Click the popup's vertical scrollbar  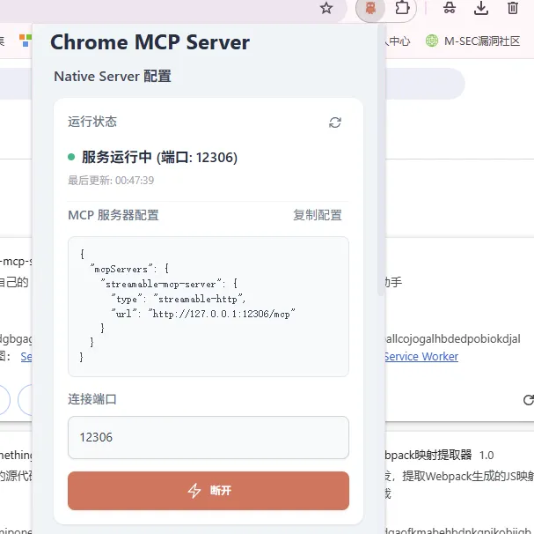[x=381, y=160]
